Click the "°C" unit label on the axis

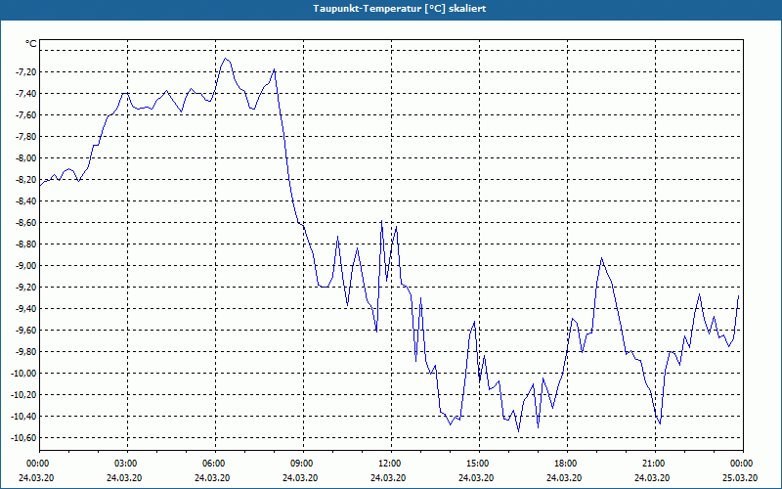tap(31, 44)
